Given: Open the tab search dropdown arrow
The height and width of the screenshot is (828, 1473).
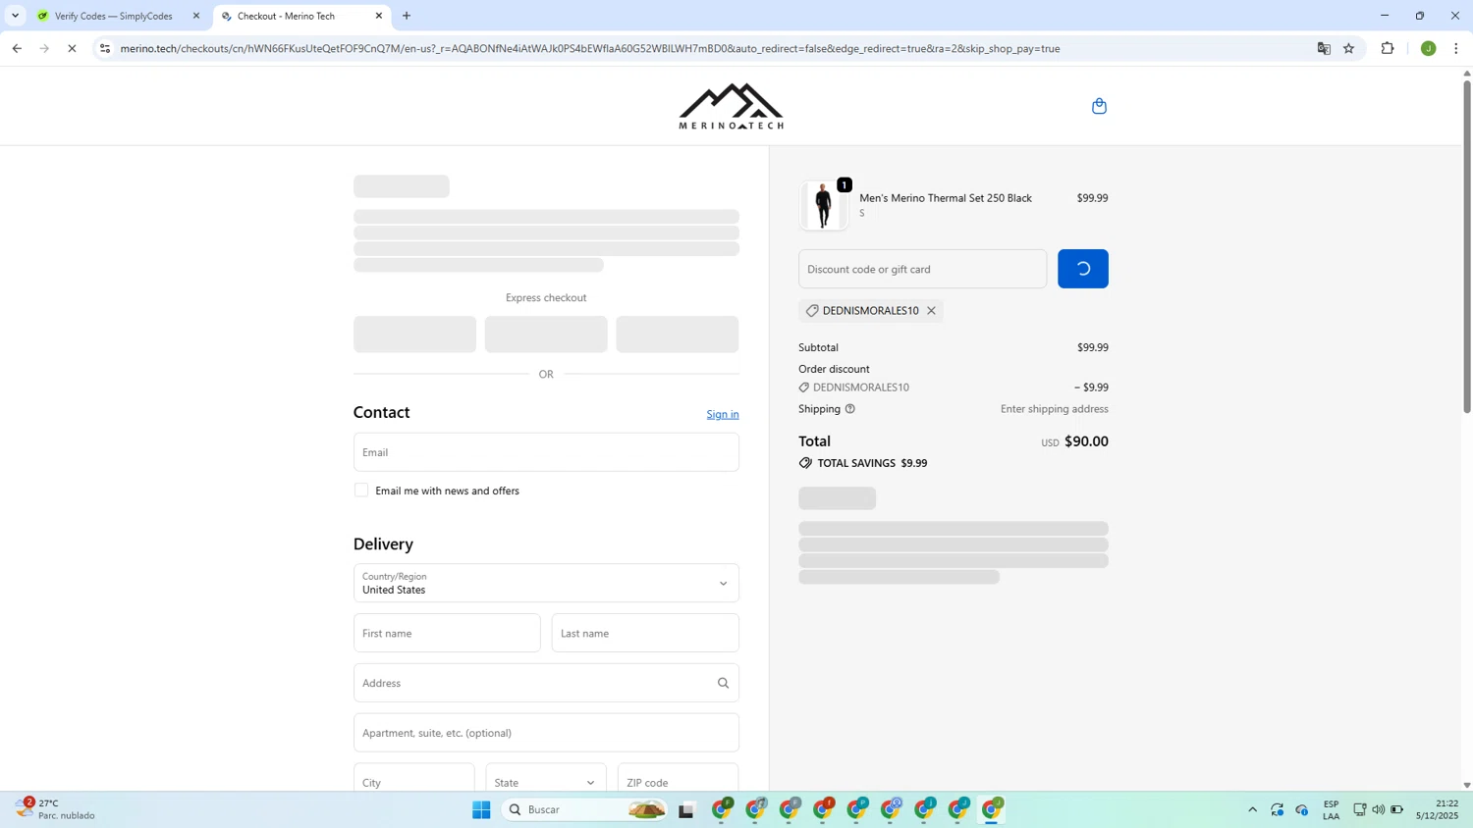Looking at the screenshot, I should (x=15, y=16).
